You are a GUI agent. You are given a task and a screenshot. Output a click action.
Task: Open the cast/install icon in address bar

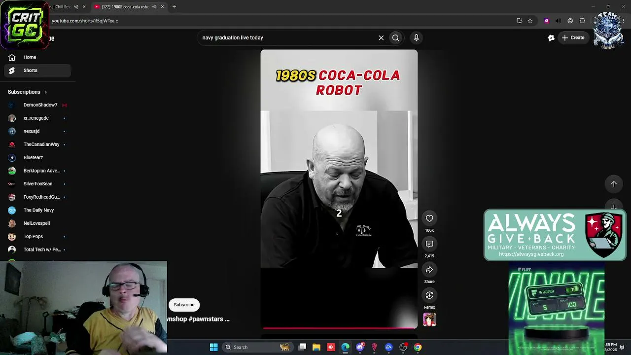pos(519,21)
